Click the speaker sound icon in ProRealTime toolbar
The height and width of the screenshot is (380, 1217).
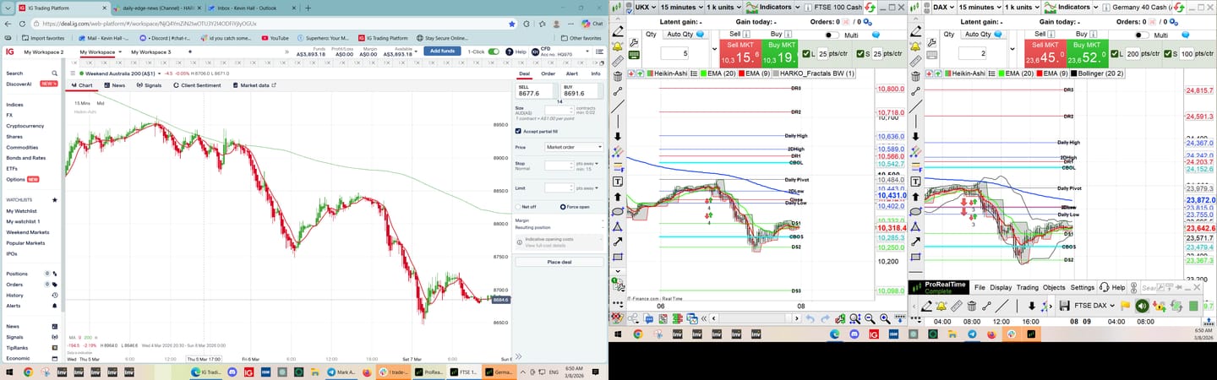[1142, 306]
